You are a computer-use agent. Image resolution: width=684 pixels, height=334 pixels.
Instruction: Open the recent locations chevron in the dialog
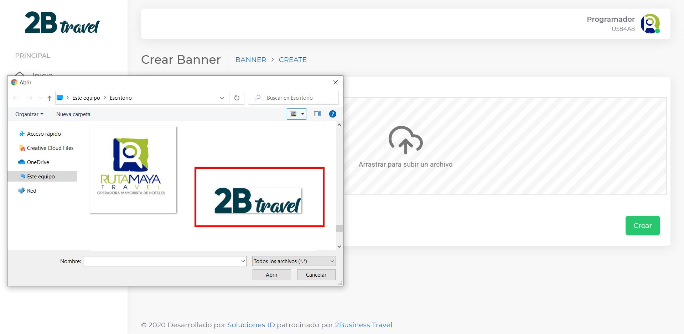click(40, 98)
